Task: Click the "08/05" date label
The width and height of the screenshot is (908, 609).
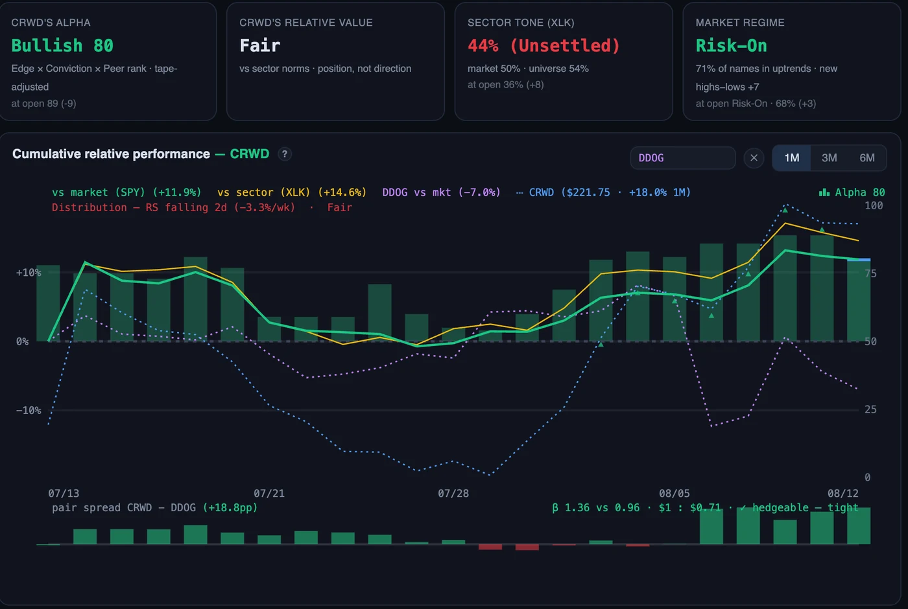Action: (674, 493)
